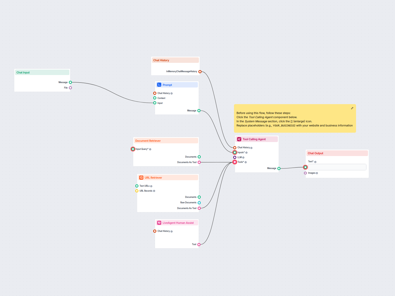Click the URL Retriever globe icon
Screen dimensions: 395x296
141,178
